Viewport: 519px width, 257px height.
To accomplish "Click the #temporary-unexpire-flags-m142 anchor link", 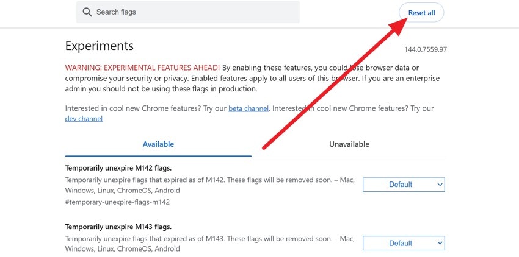I will pyautogui.click(x=117, y=202).
